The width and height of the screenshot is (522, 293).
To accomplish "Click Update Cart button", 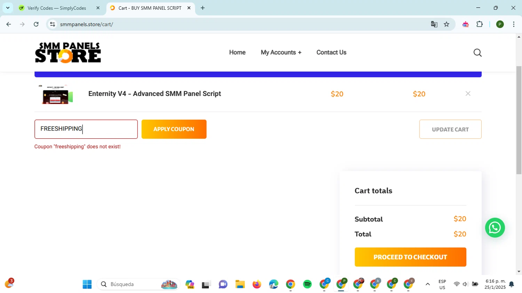I will (450, 129).
